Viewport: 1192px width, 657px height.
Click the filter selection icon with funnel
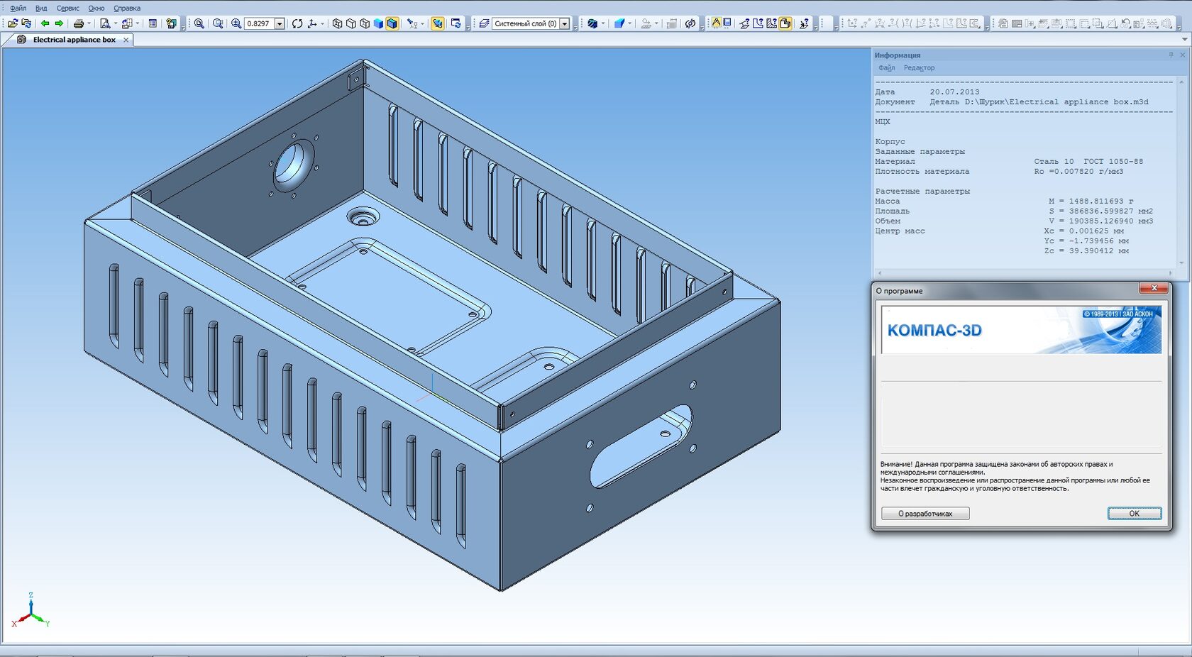point(412,23)
